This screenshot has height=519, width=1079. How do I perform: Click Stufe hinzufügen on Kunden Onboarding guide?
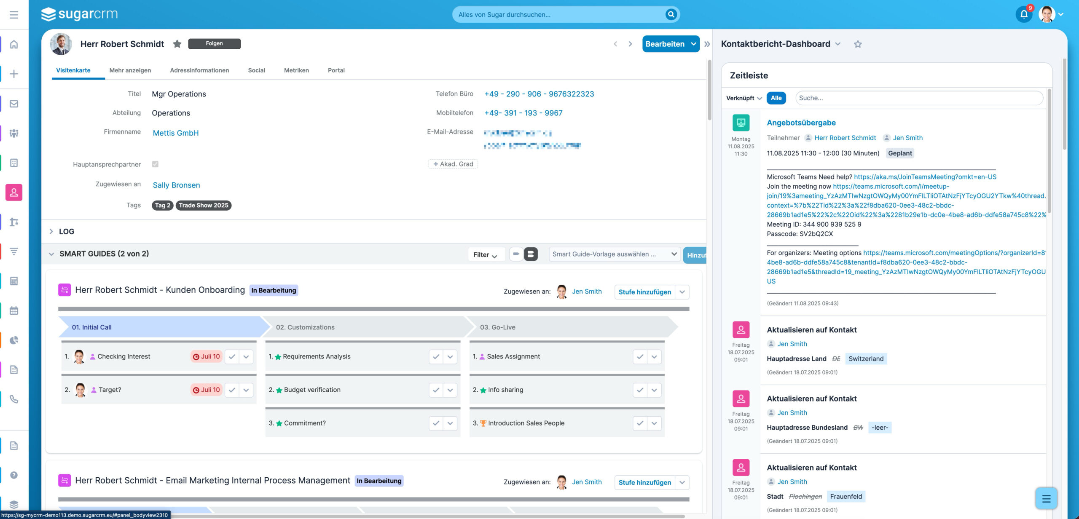click(644, 292)
